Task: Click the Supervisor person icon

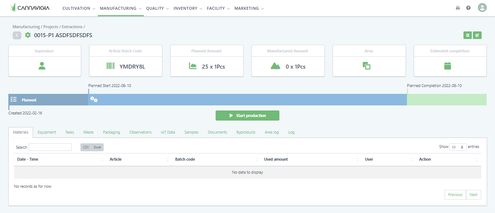Action: [42, 66]
